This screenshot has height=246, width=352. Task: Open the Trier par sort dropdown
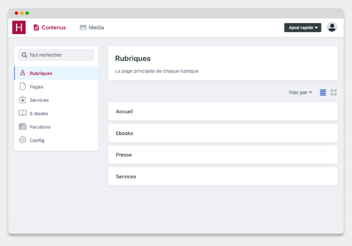point(300,93)
